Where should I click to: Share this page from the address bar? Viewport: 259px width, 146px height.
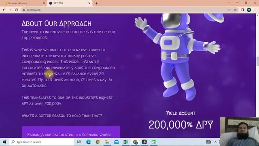(x=229, y=10)
